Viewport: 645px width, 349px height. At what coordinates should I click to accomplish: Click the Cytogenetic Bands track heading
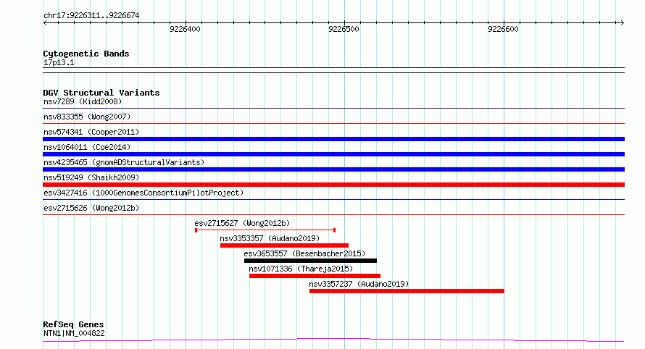[86, 54]
